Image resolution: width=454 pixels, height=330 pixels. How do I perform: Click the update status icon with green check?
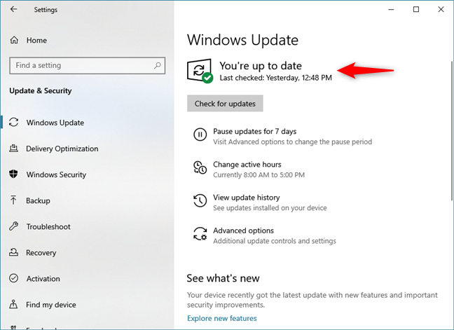(x=200, y=71)
